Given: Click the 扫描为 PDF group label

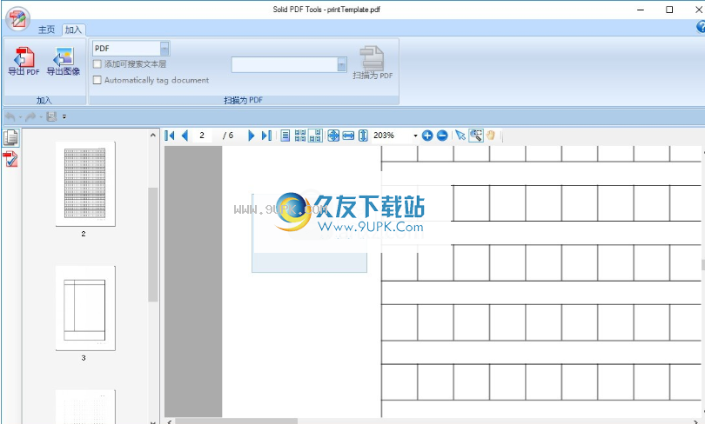Looking at the screenshot, I should point(243,101).
